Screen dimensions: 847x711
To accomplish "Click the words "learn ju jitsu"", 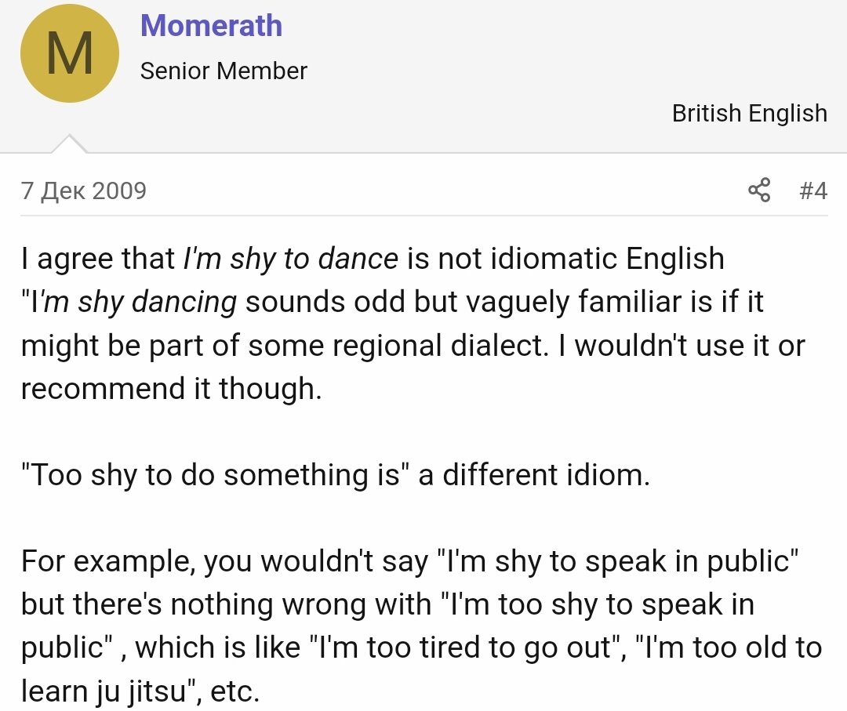I will point(110,691).
